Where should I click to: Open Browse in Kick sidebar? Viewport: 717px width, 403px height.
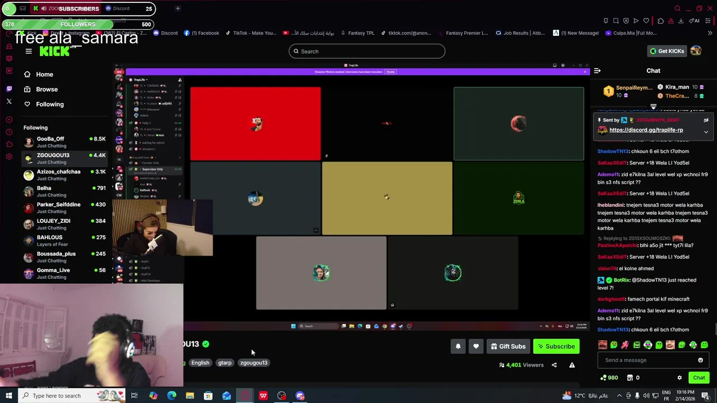point(40,90)
